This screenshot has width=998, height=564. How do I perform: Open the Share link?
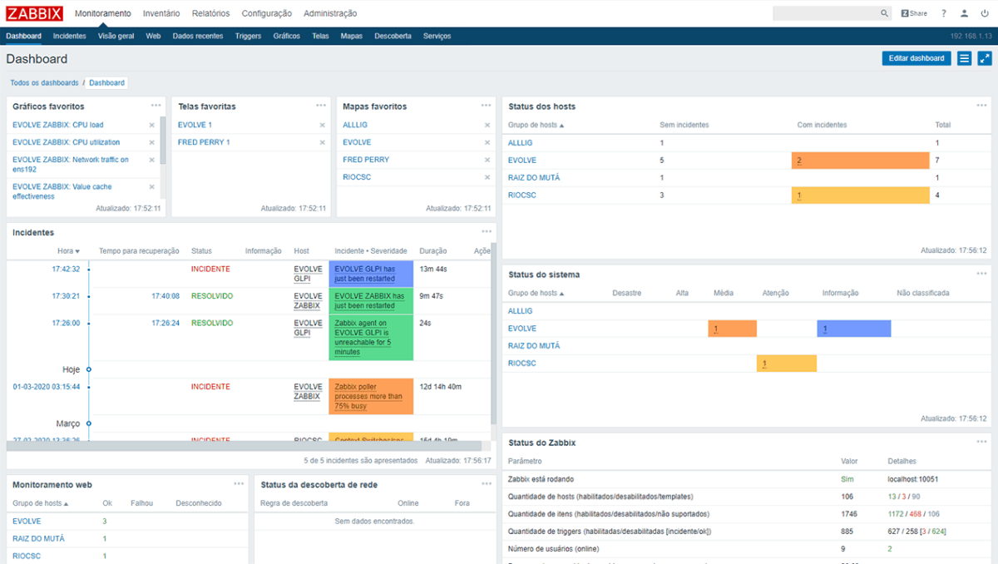[x=914, y=13]
